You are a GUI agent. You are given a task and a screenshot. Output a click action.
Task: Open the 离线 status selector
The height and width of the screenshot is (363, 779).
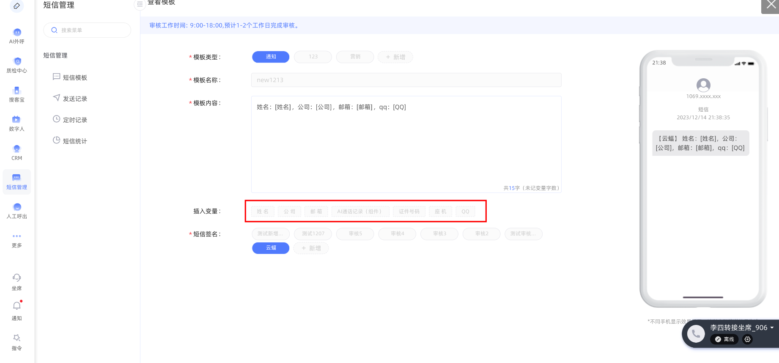pyautogui.click(x=724, y=339)
